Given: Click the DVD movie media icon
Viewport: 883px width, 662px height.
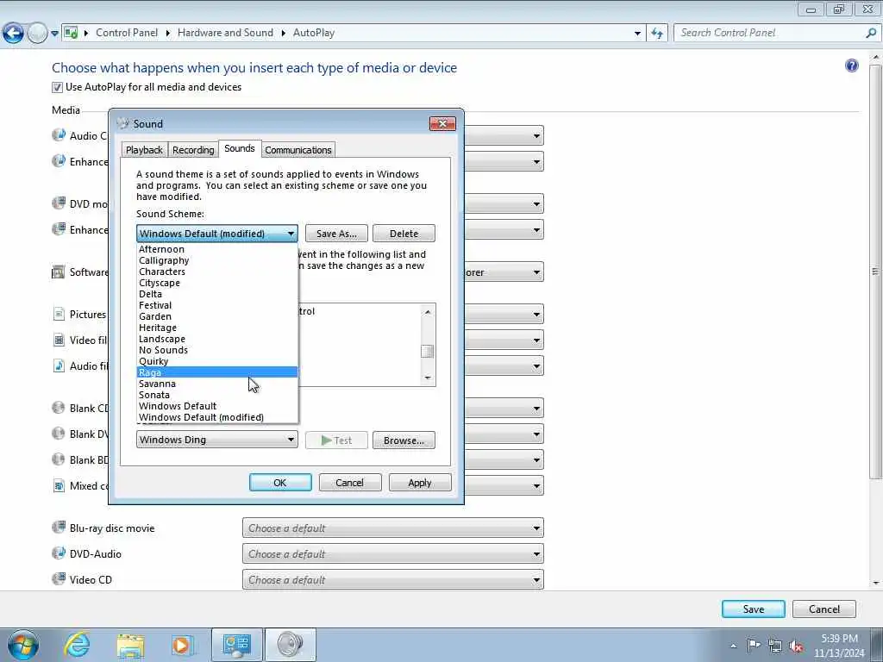Looking at the screenshot, I should [59, 203].
